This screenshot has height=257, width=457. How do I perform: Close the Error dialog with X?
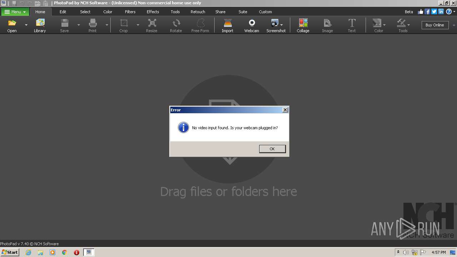click(285, 110)
